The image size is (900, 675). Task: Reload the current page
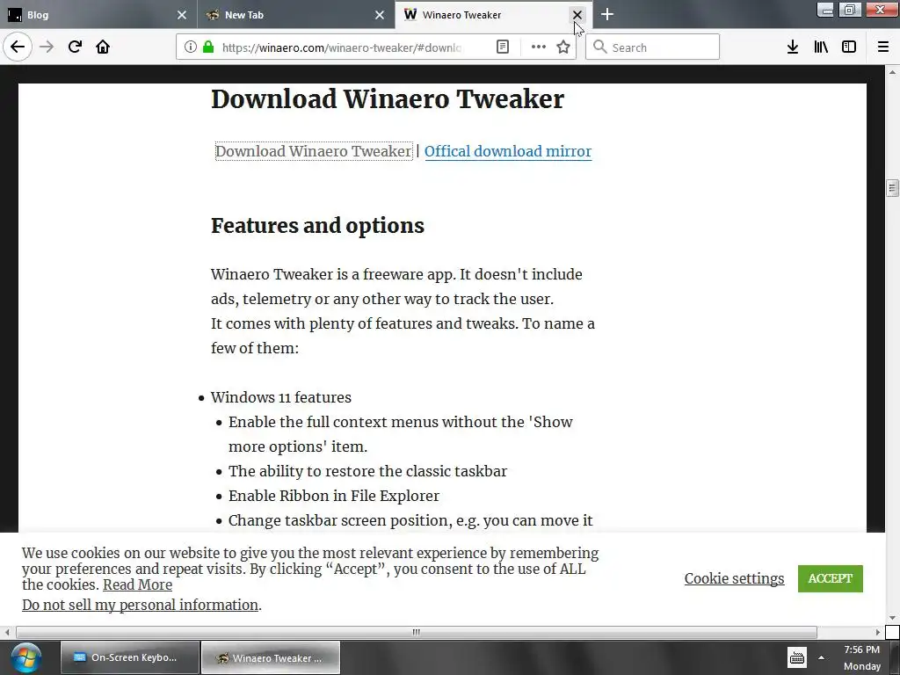[75, 47]
